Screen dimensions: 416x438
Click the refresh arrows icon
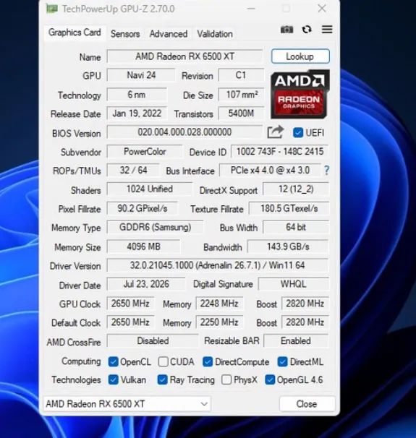click(x=307, y=30)
